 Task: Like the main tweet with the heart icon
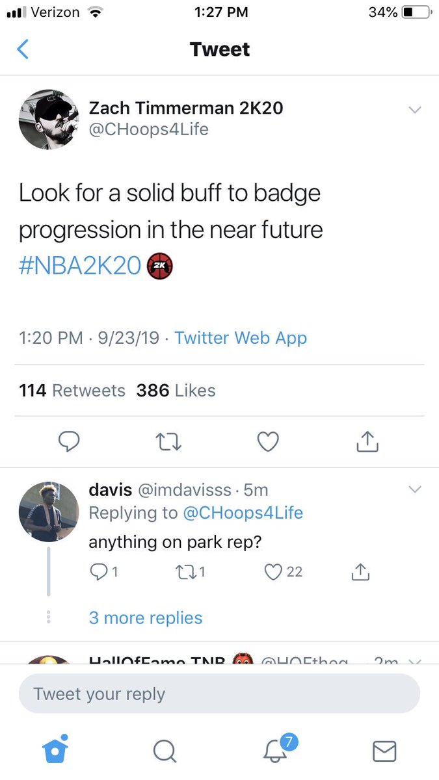pos(268,442)
